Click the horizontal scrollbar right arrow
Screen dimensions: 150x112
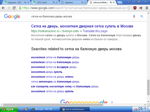tap(145, 105)
